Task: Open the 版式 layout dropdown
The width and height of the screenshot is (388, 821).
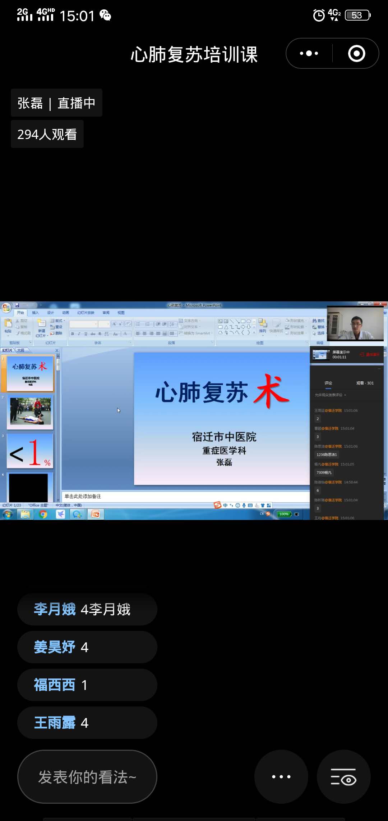Action: (58, 320)
